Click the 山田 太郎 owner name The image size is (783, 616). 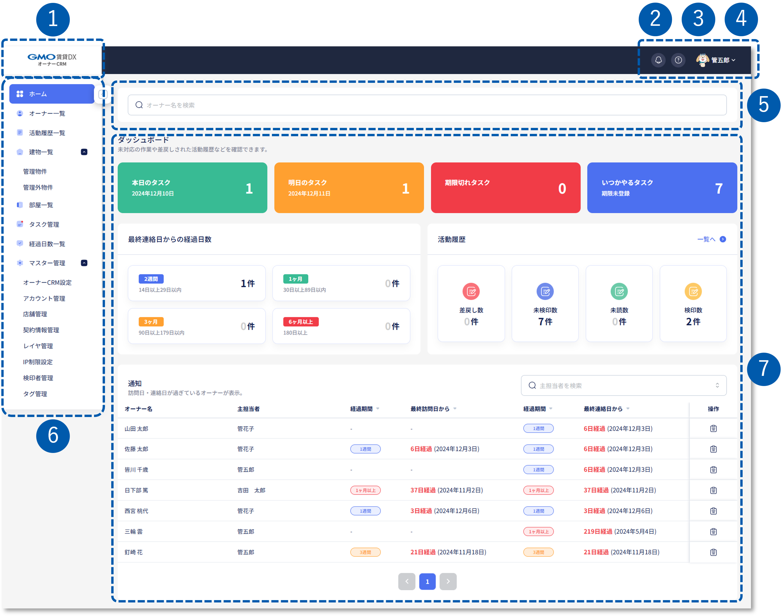click(136, 428)
